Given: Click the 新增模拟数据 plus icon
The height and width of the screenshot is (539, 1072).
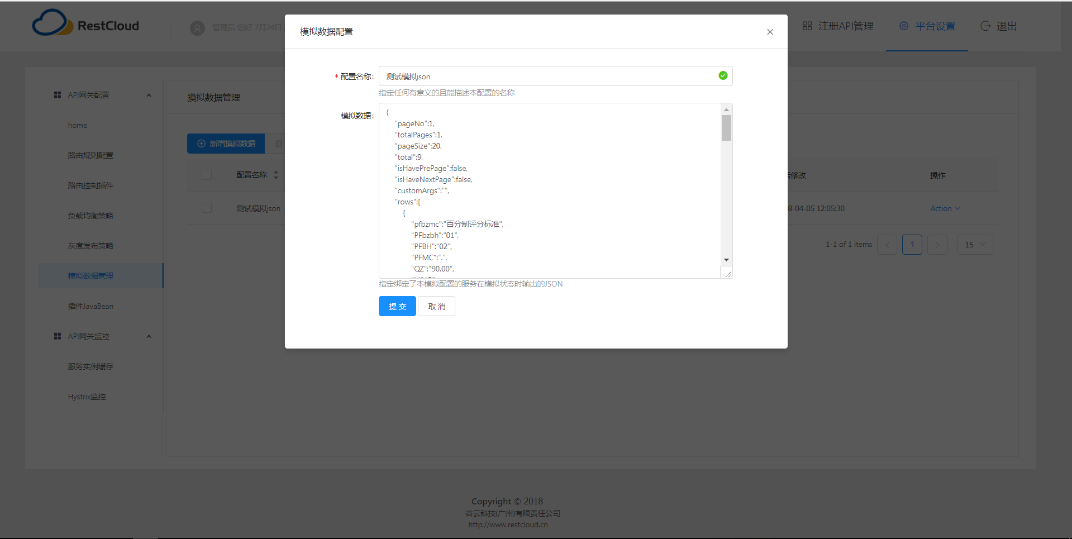Looking at the screenshot, I should [202, 144].
